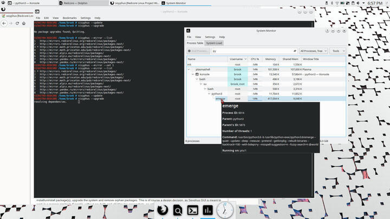This screenshot has height=219, width=390.
Task: Open System Monitor's Settings menu
Action: tap(210, 37)
